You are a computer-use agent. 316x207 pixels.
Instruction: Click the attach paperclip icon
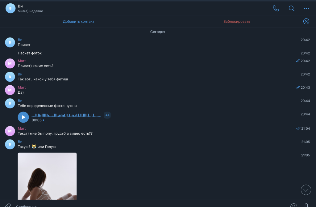point(8,205)
